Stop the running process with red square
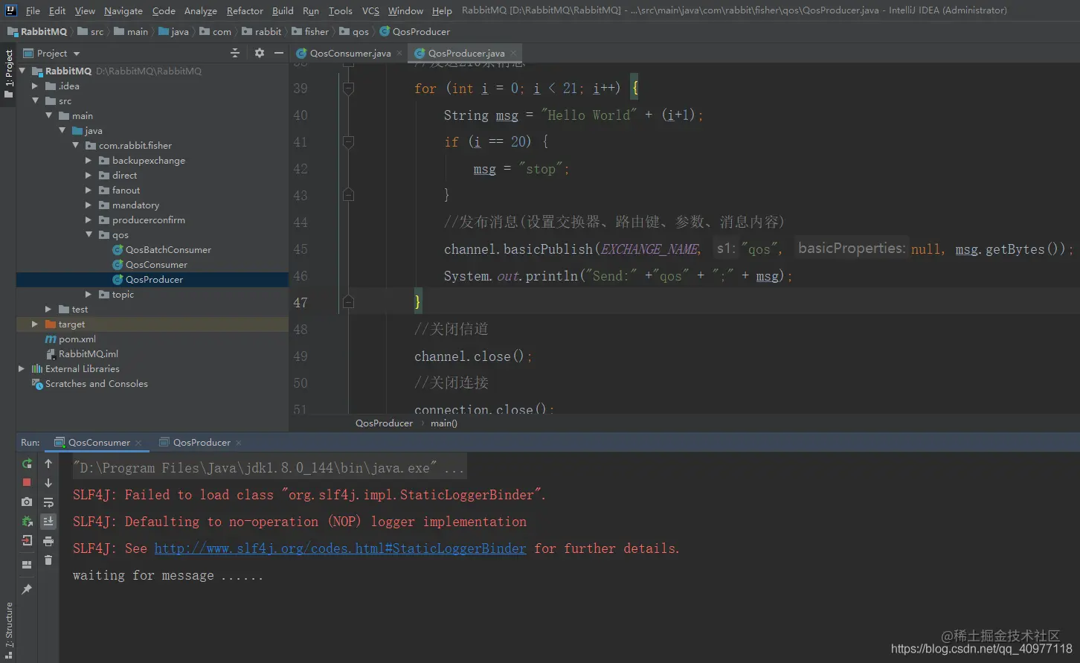1080x663 pixels. tap(27, 482)
